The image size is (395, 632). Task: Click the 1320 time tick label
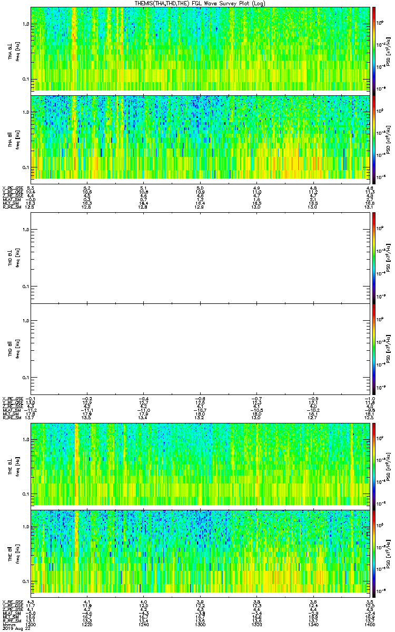click(256, 624)
